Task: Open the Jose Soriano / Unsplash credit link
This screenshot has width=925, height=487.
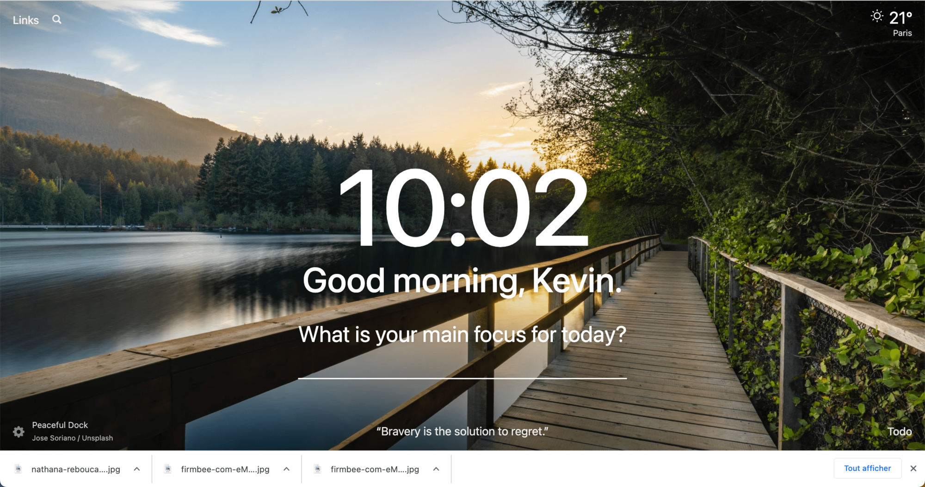Action: [73, 438]
